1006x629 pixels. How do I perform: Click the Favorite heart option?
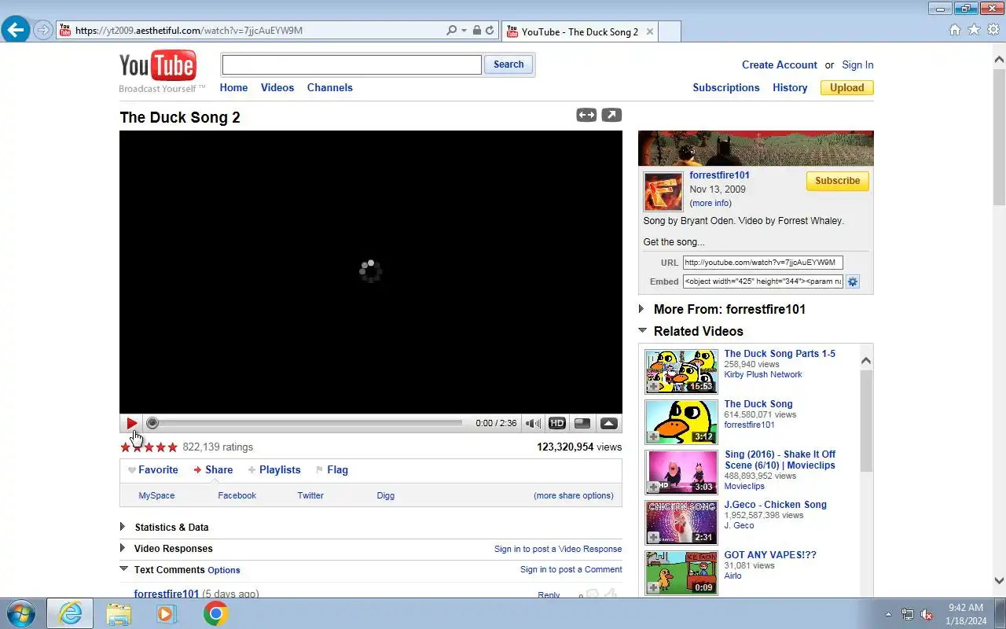pos(153,469)
